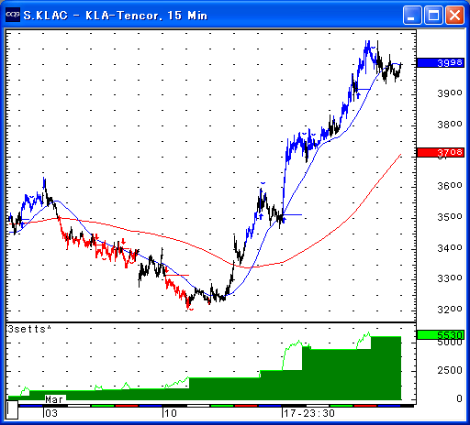
Task: Click the 3setts^ study label
Action: click(29, 329)
